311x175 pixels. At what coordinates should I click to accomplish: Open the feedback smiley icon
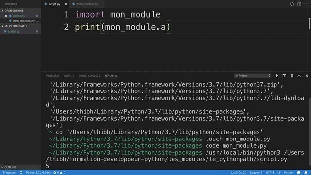[x=299, y=173]
